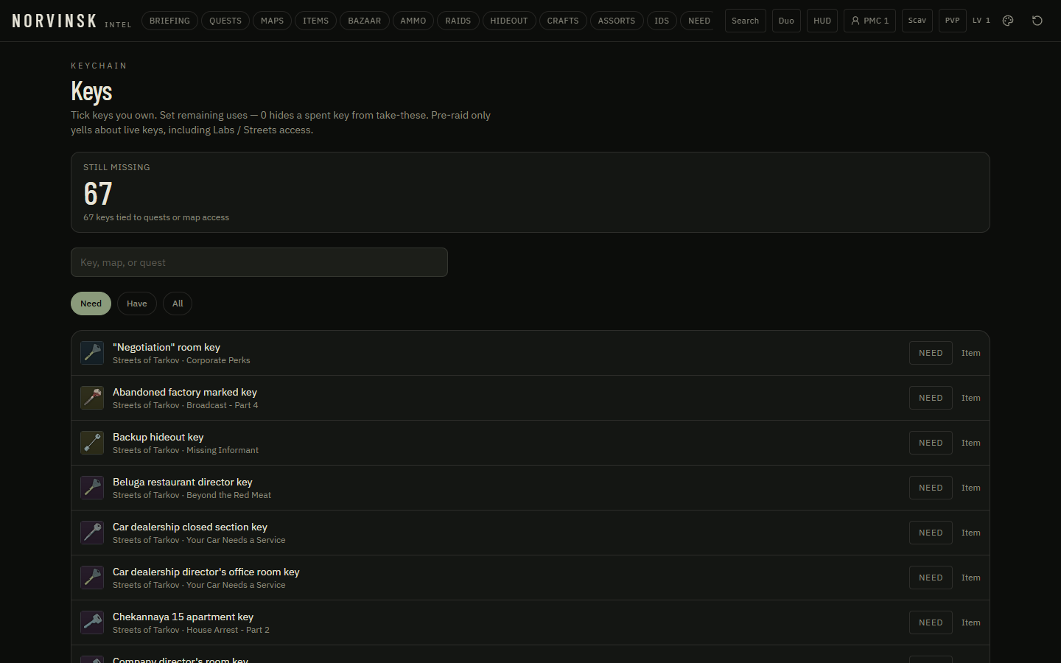1061x663 pixels.
Task: Open the HUD button
Action: (822, 21)
